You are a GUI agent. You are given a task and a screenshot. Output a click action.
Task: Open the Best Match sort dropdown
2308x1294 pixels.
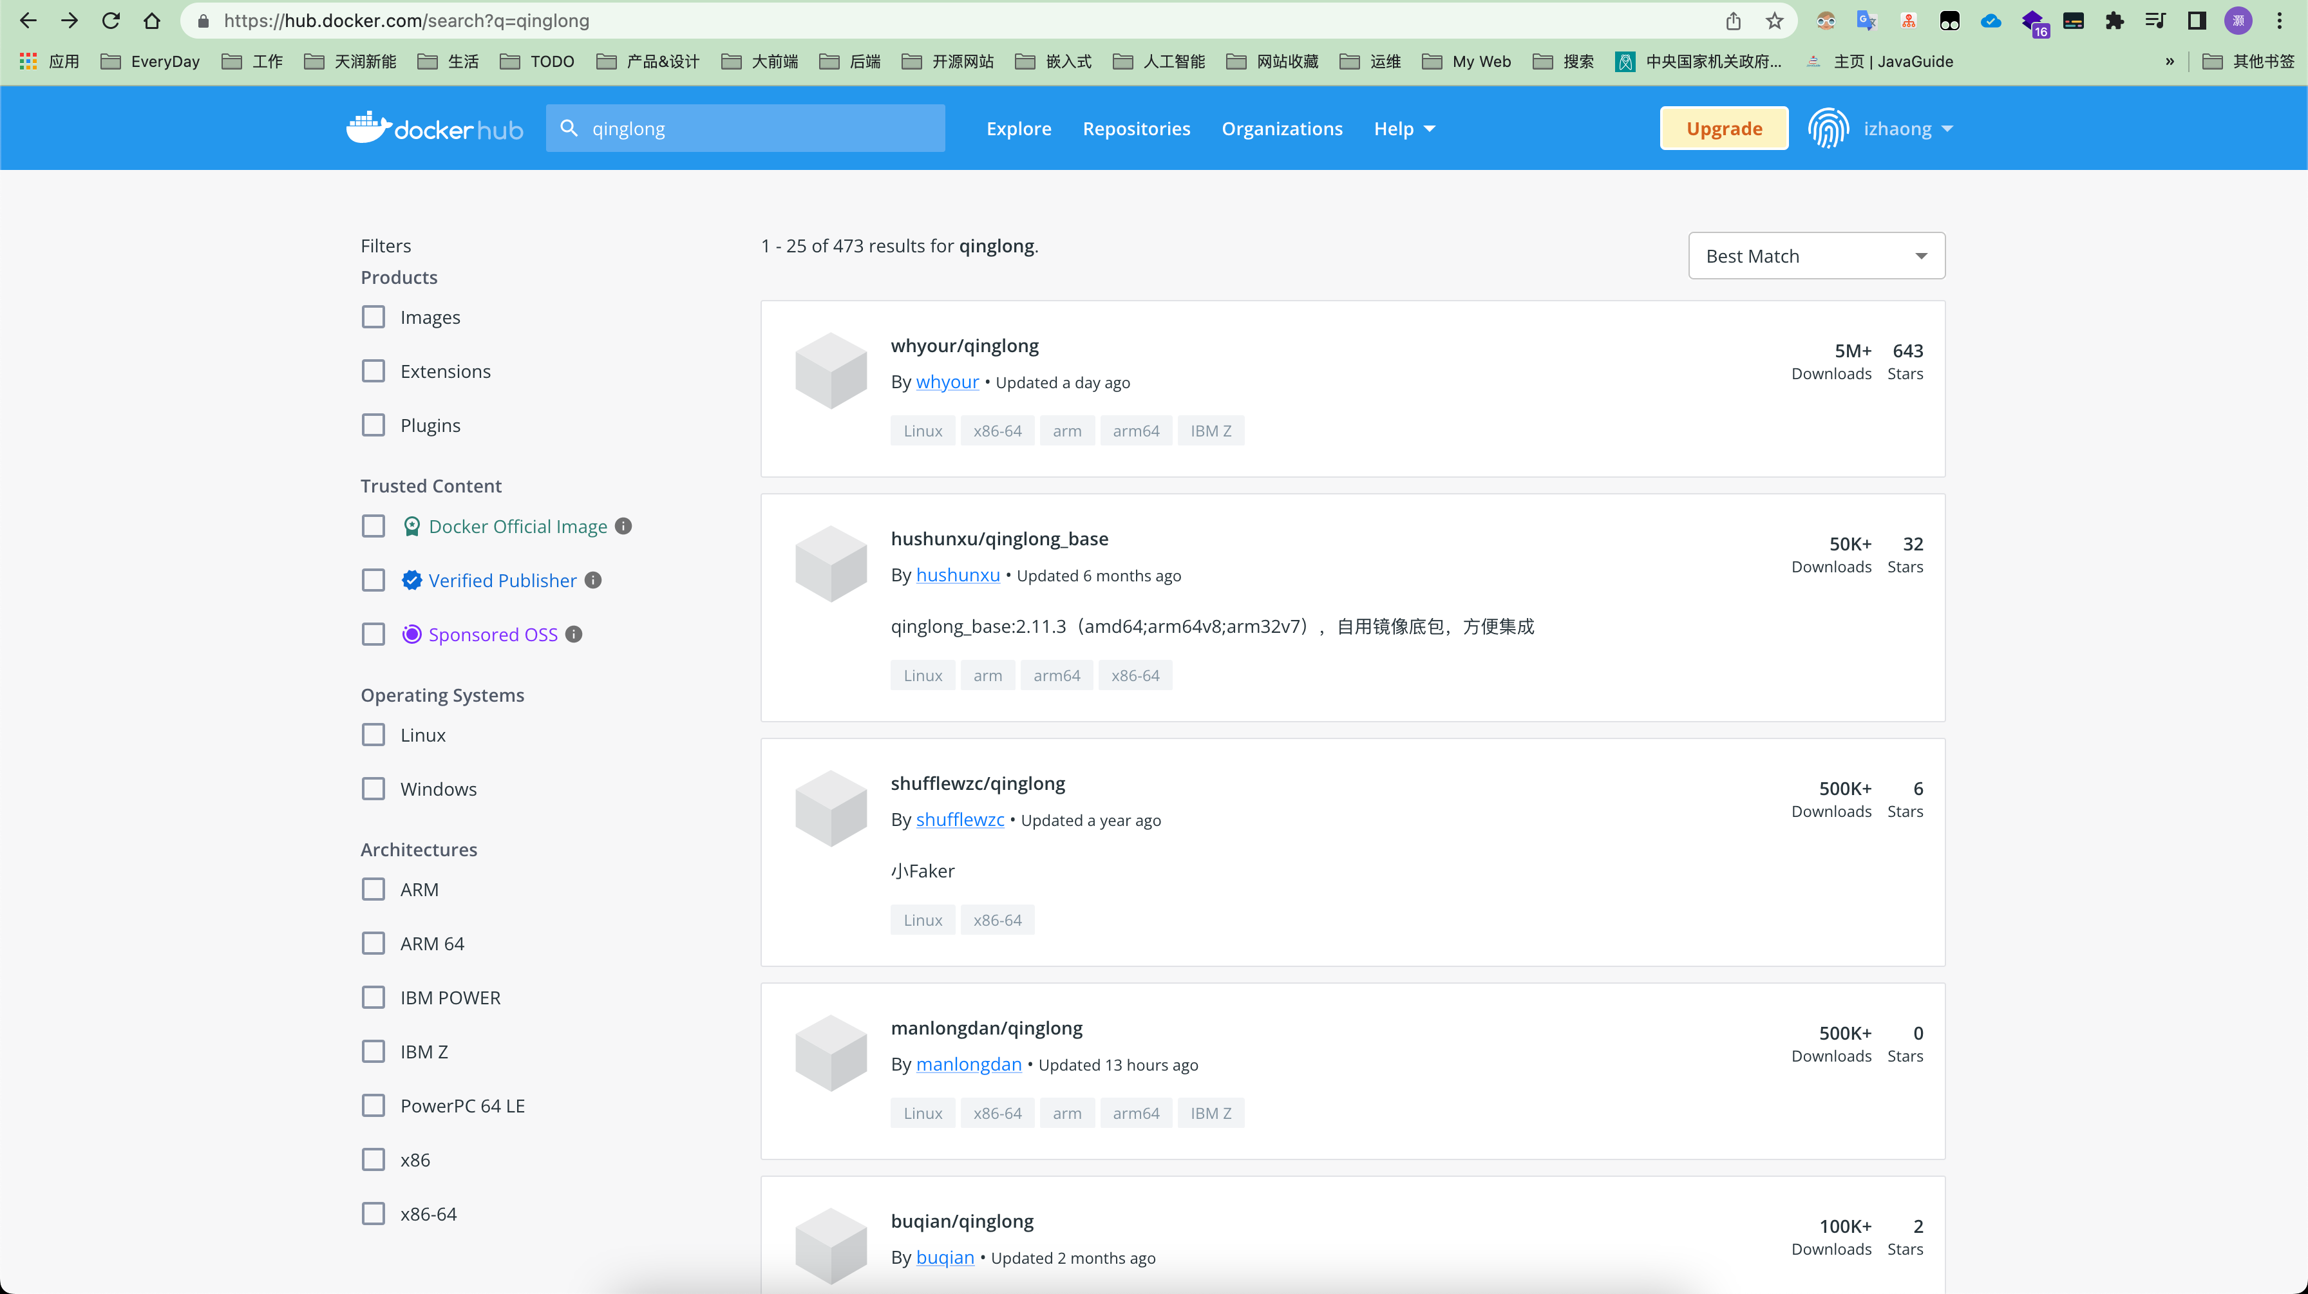click(1816, 256)
